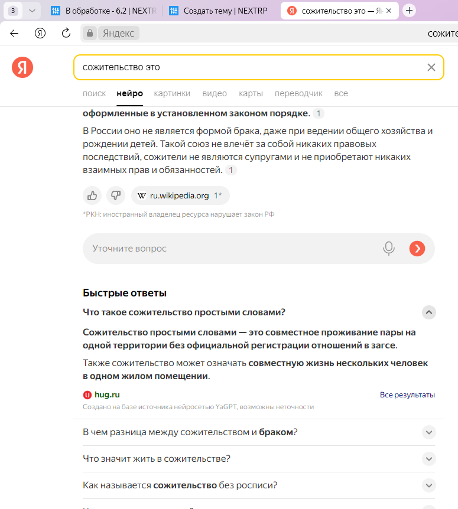Collapse the "Что такое сожительство простыми словами?" answer

(x=430, y=312)
